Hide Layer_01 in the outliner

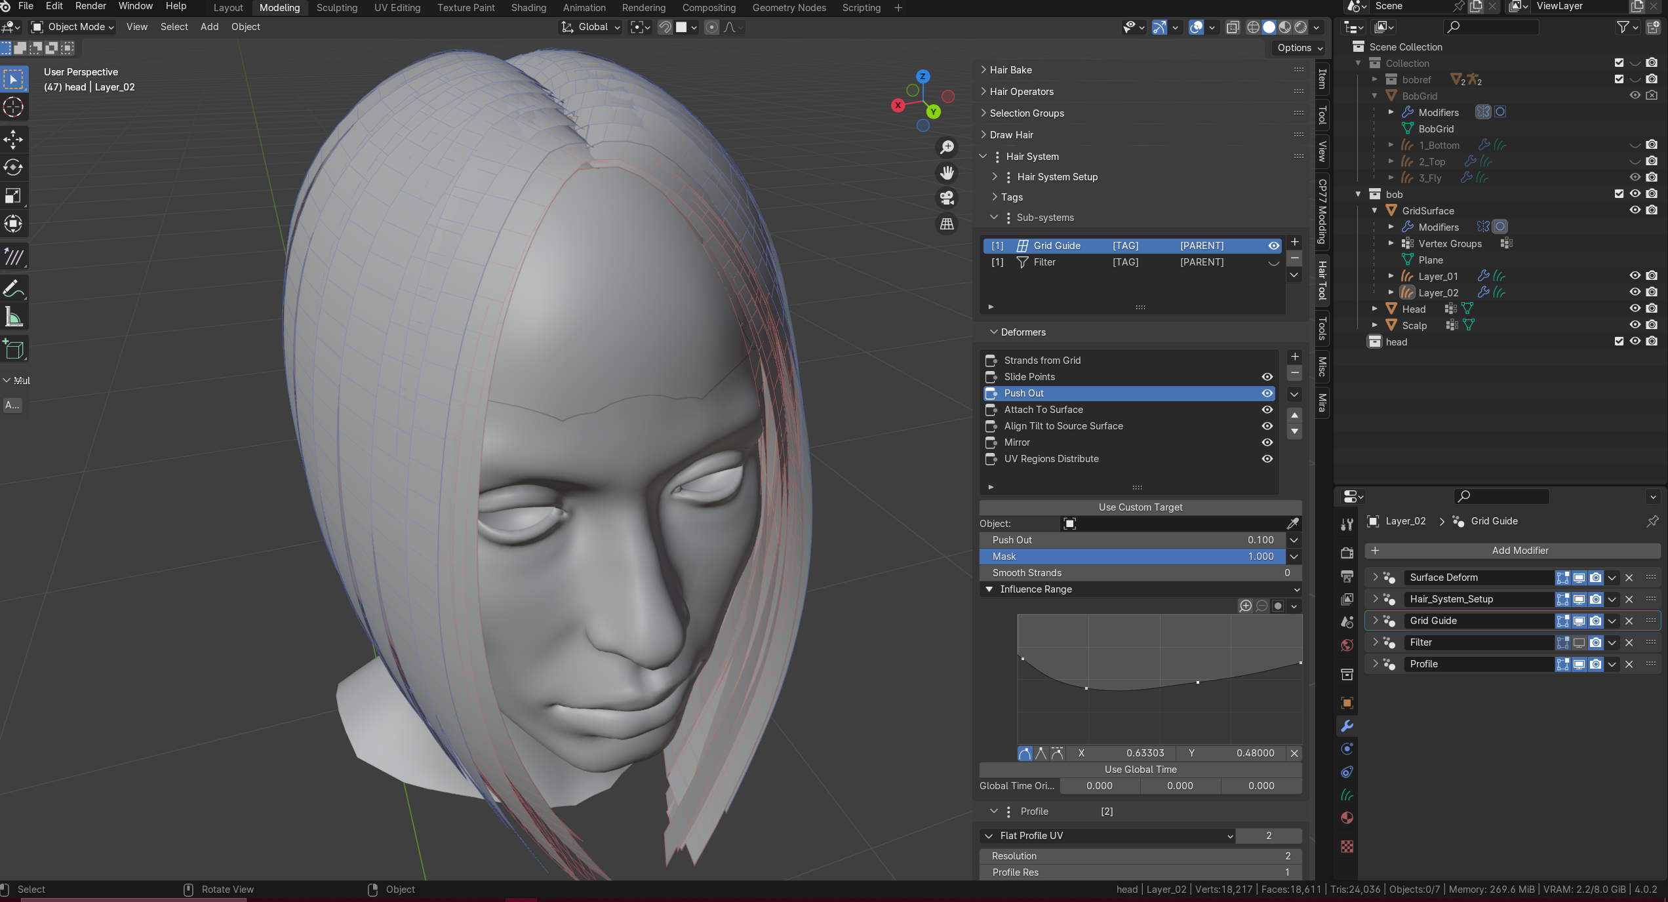1635,276
